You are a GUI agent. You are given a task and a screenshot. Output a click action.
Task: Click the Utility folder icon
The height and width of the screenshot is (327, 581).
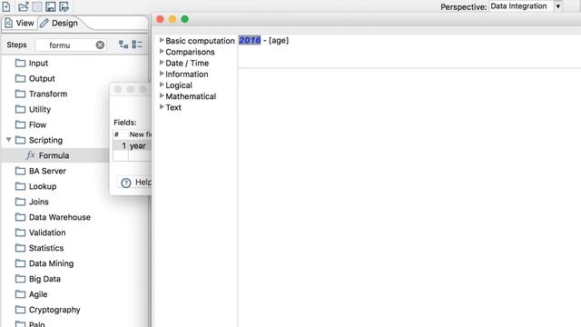click(20, 109)
